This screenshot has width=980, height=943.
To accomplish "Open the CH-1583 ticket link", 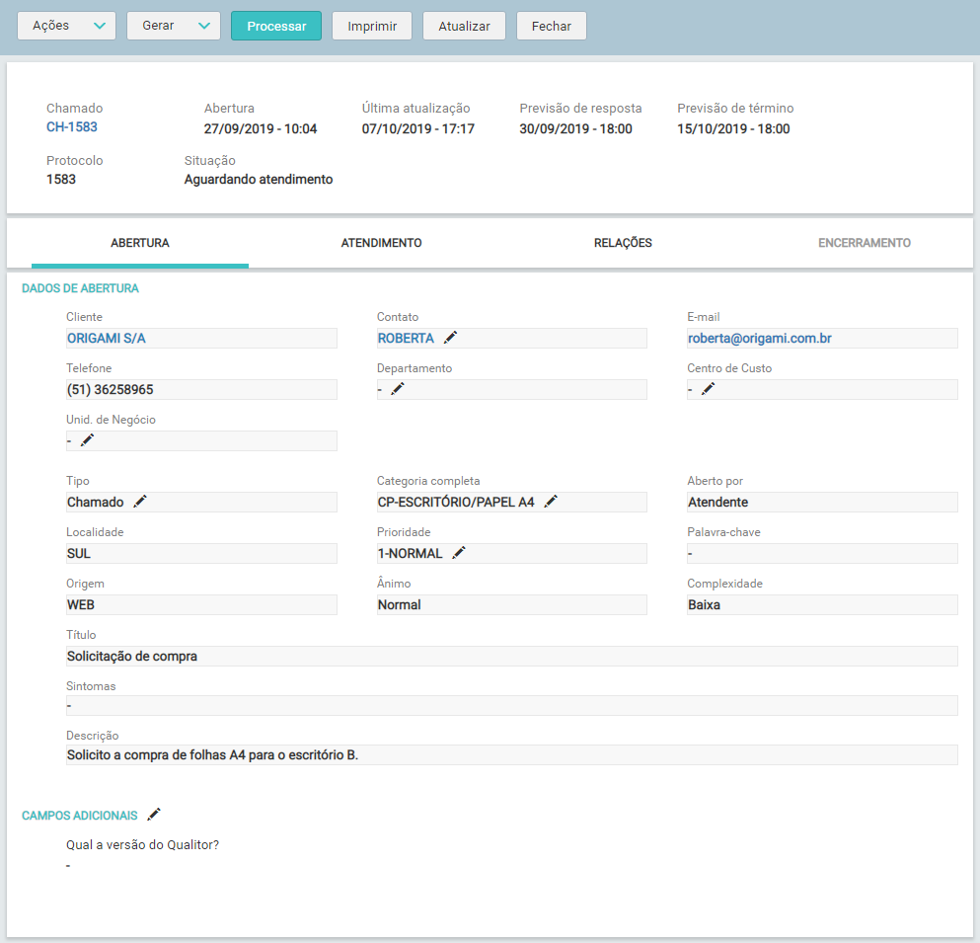I will (72, 127).
